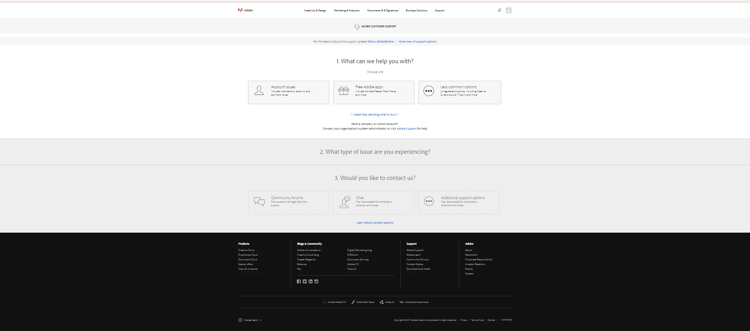Click the Less common options ellipsis icon
This screenshot has width=750, height=331.
tap(429, 91)
